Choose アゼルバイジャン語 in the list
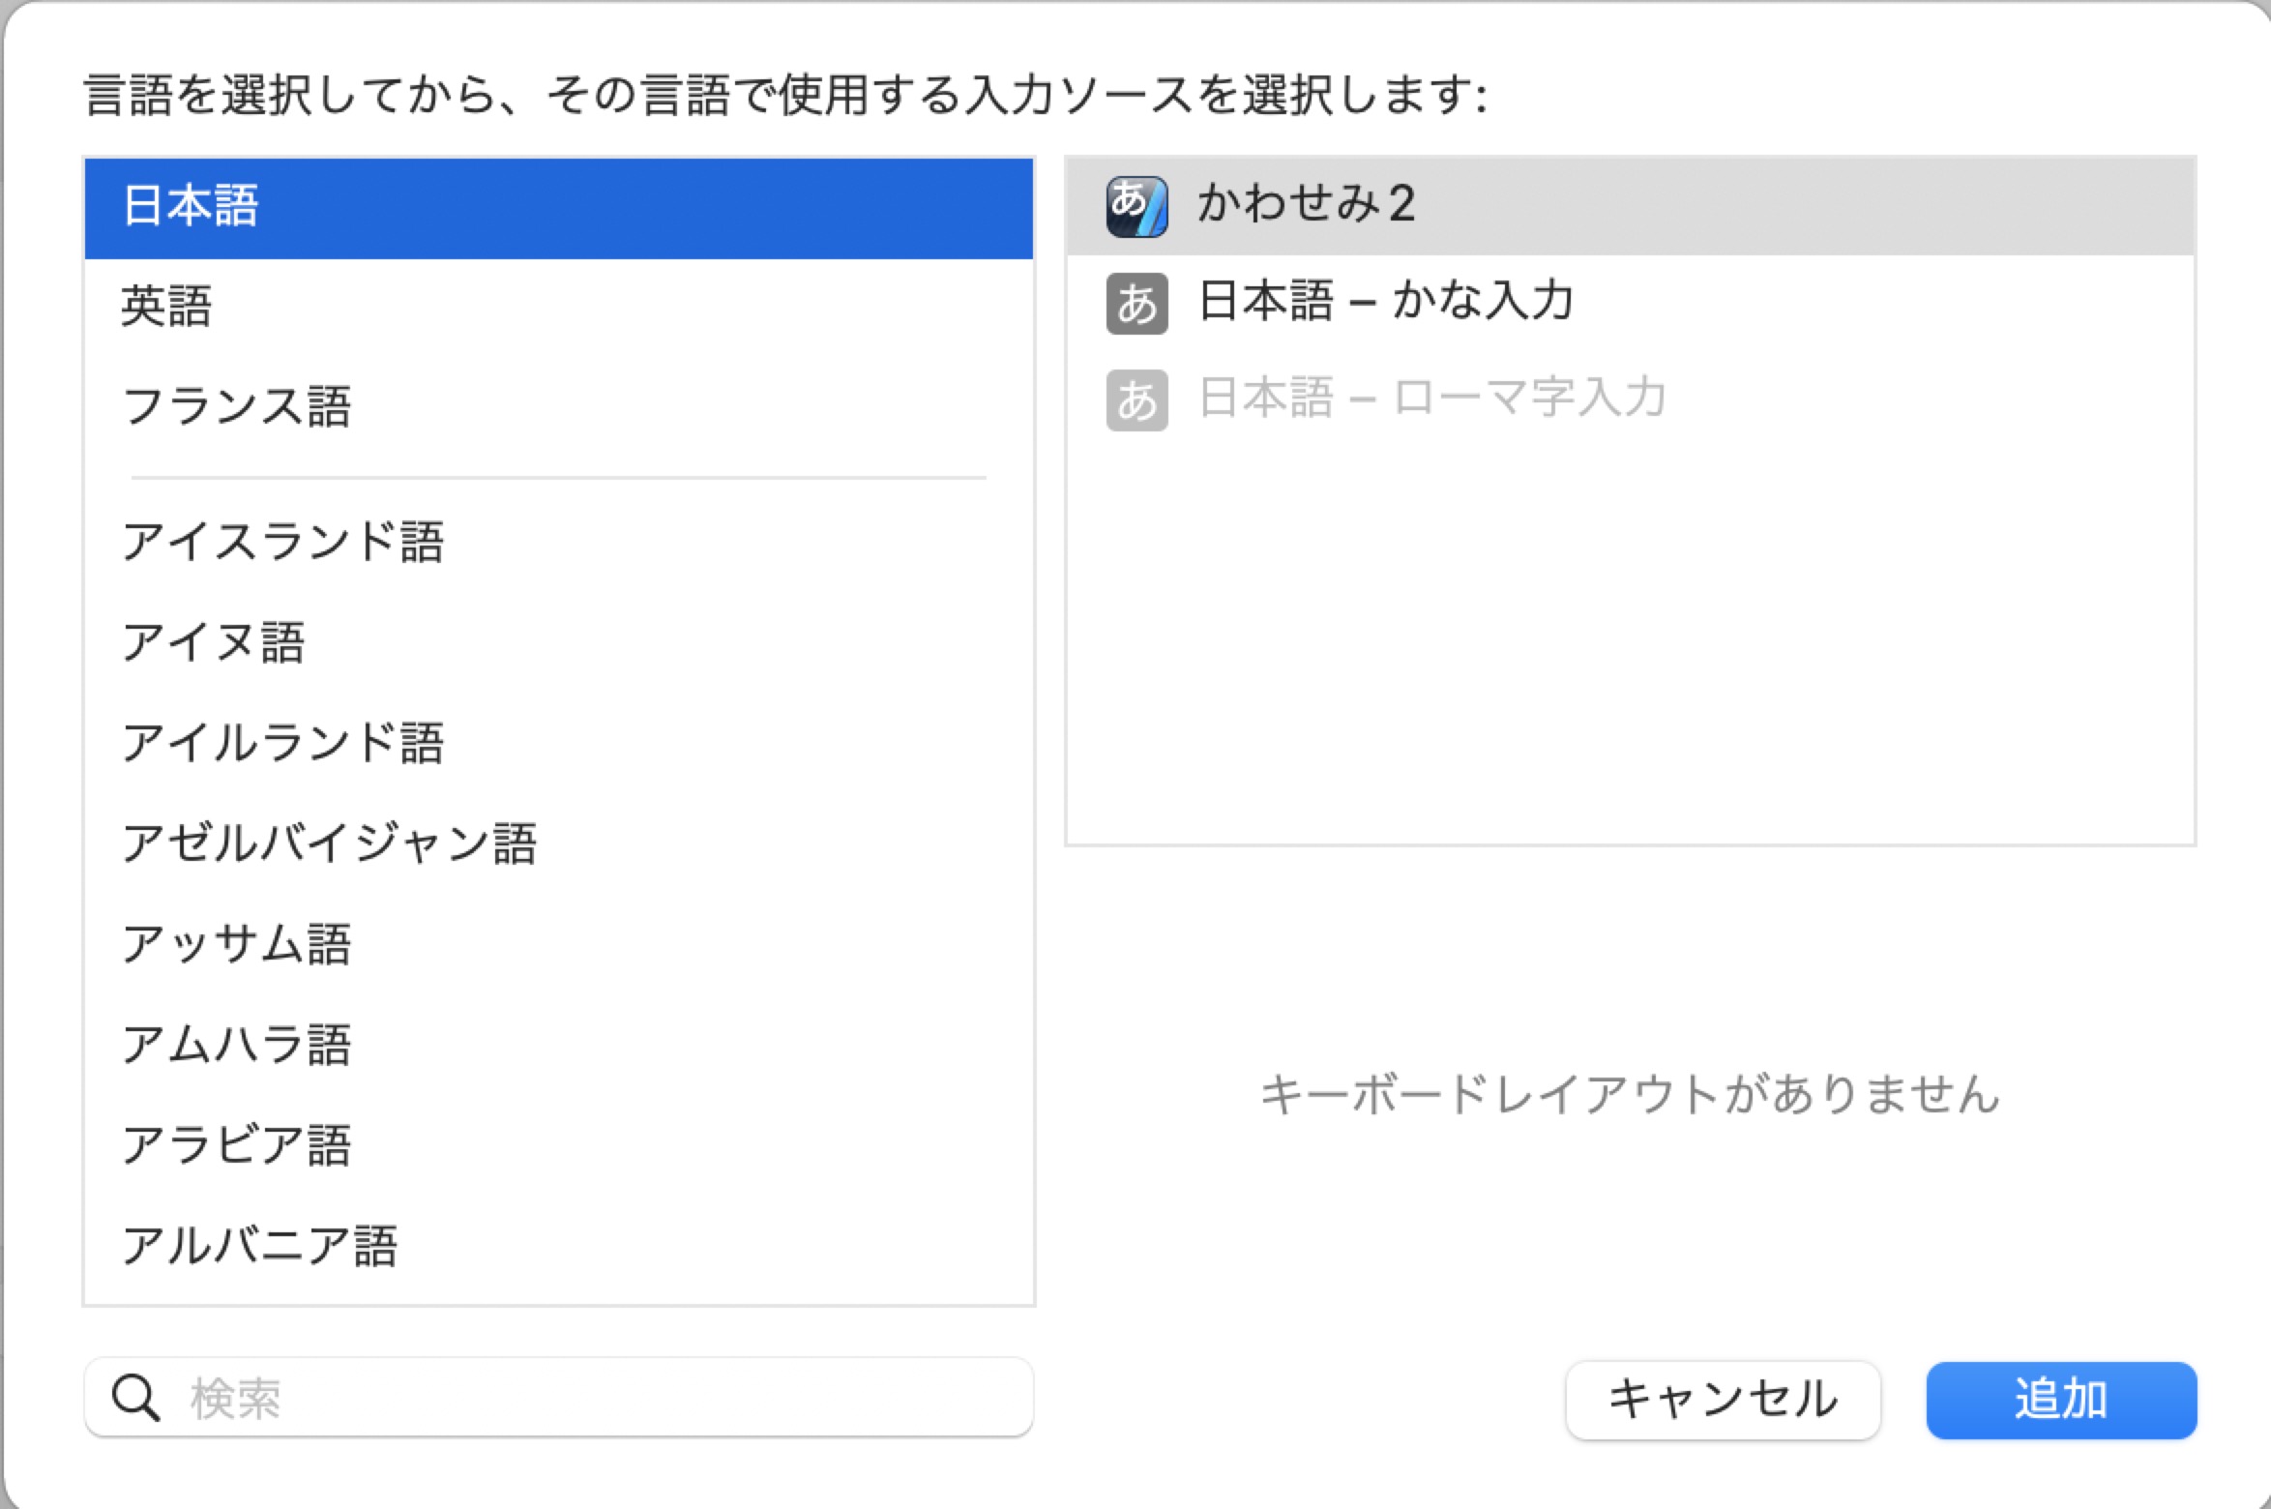 tap(559, 843)
